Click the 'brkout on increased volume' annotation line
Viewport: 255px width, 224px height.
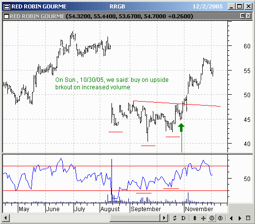pyautogui.click(x=93, y=87)
